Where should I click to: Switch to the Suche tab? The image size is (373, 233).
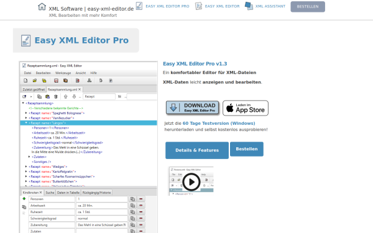(50, 193)
